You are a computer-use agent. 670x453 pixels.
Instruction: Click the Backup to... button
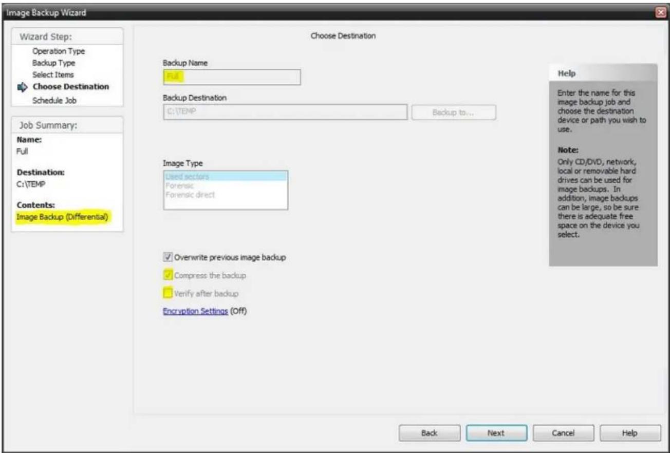[454, 113]
